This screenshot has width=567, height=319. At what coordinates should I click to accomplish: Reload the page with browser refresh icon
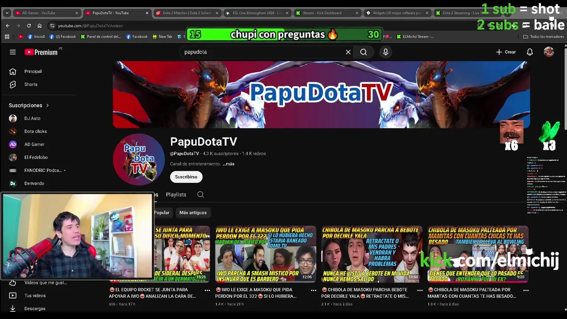point(29,26)
